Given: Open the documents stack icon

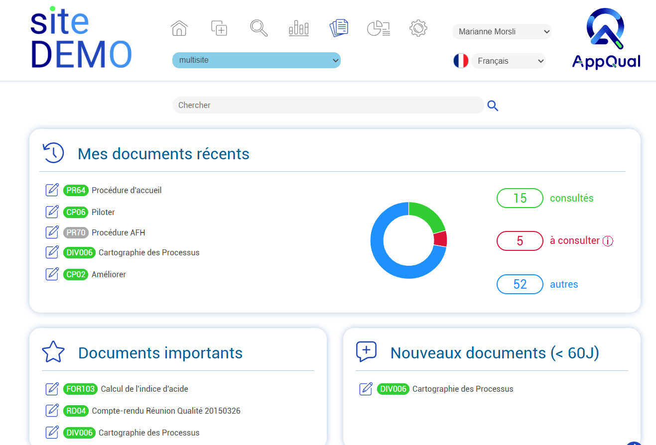Looking at the screenshot, I should [339, 28].
